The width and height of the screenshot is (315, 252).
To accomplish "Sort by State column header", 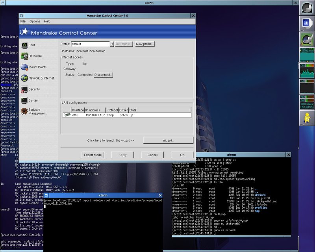I will click(160, 110).
